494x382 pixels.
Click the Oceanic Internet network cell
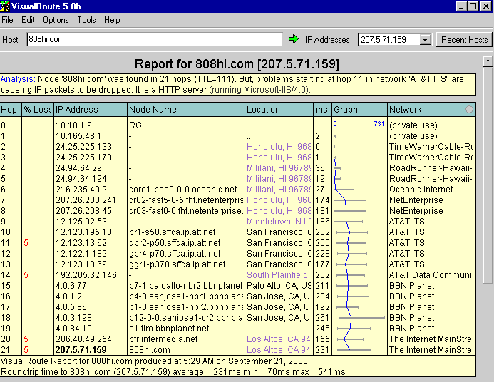pyautogui.click(x=421, y=190)
